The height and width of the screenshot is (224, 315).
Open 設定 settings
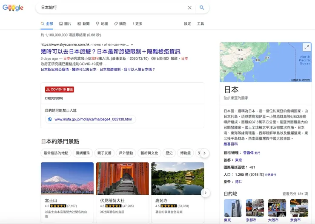pyautogui.click(x=187, y=24)
